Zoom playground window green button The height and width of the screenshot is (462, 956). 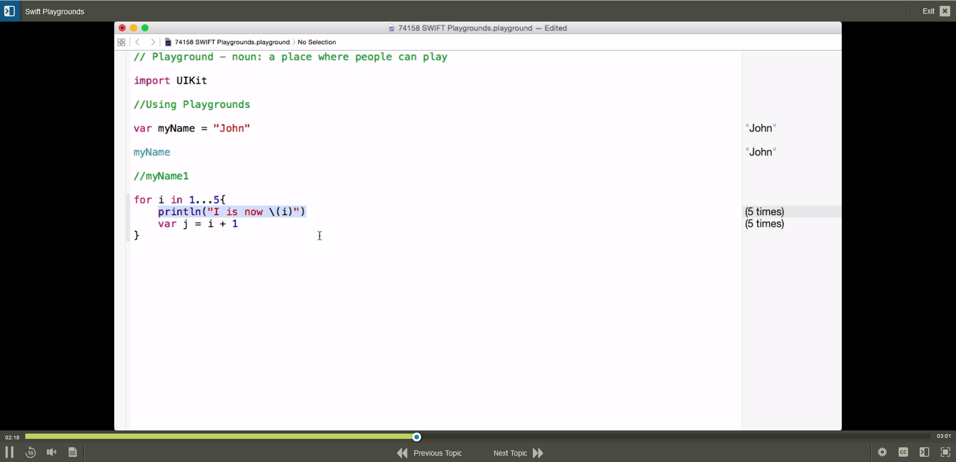pyautogui.click(x=145, y=28)
